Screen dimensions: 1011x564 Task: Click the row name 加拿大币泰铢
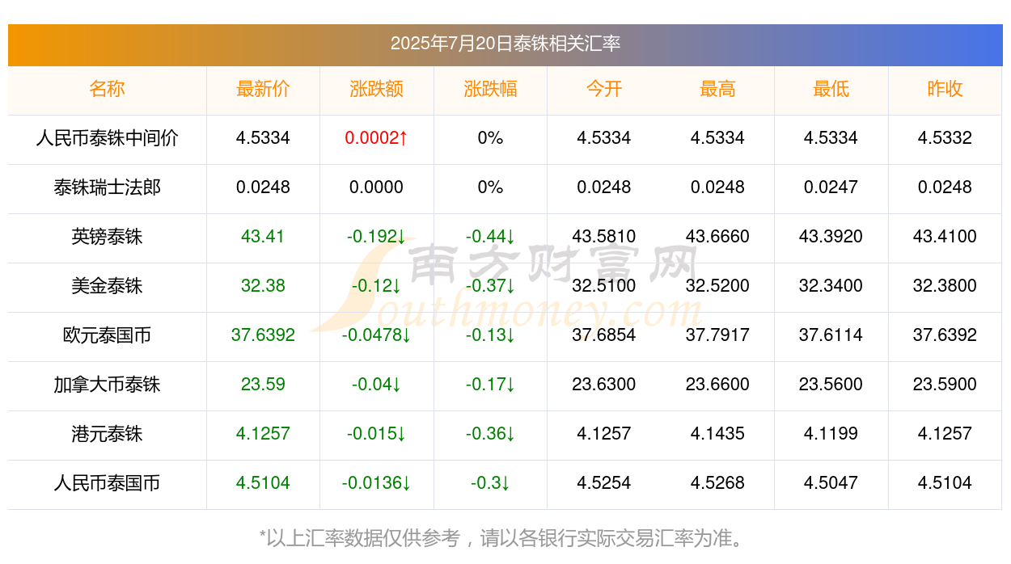point(107,385)
